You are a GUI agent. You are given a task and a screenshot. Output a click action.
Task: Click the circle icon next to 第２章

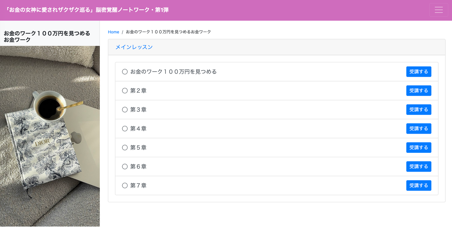125,91
